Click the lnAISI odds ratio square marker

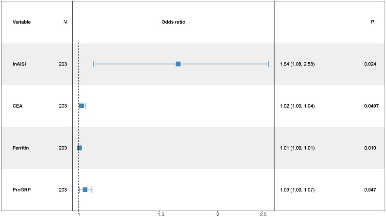(x=178, y=64)
